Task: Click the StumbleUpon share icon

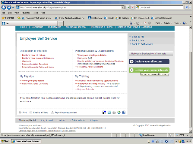Action: tap(119, 112)
